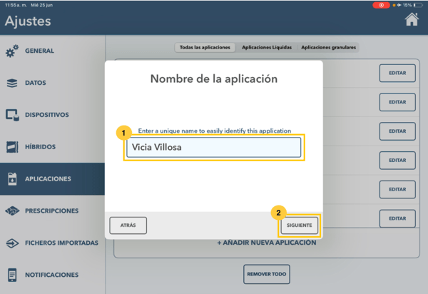Click the first EDITAR button
The width and height of the screenshot is (428, 294).
point(397,73)
